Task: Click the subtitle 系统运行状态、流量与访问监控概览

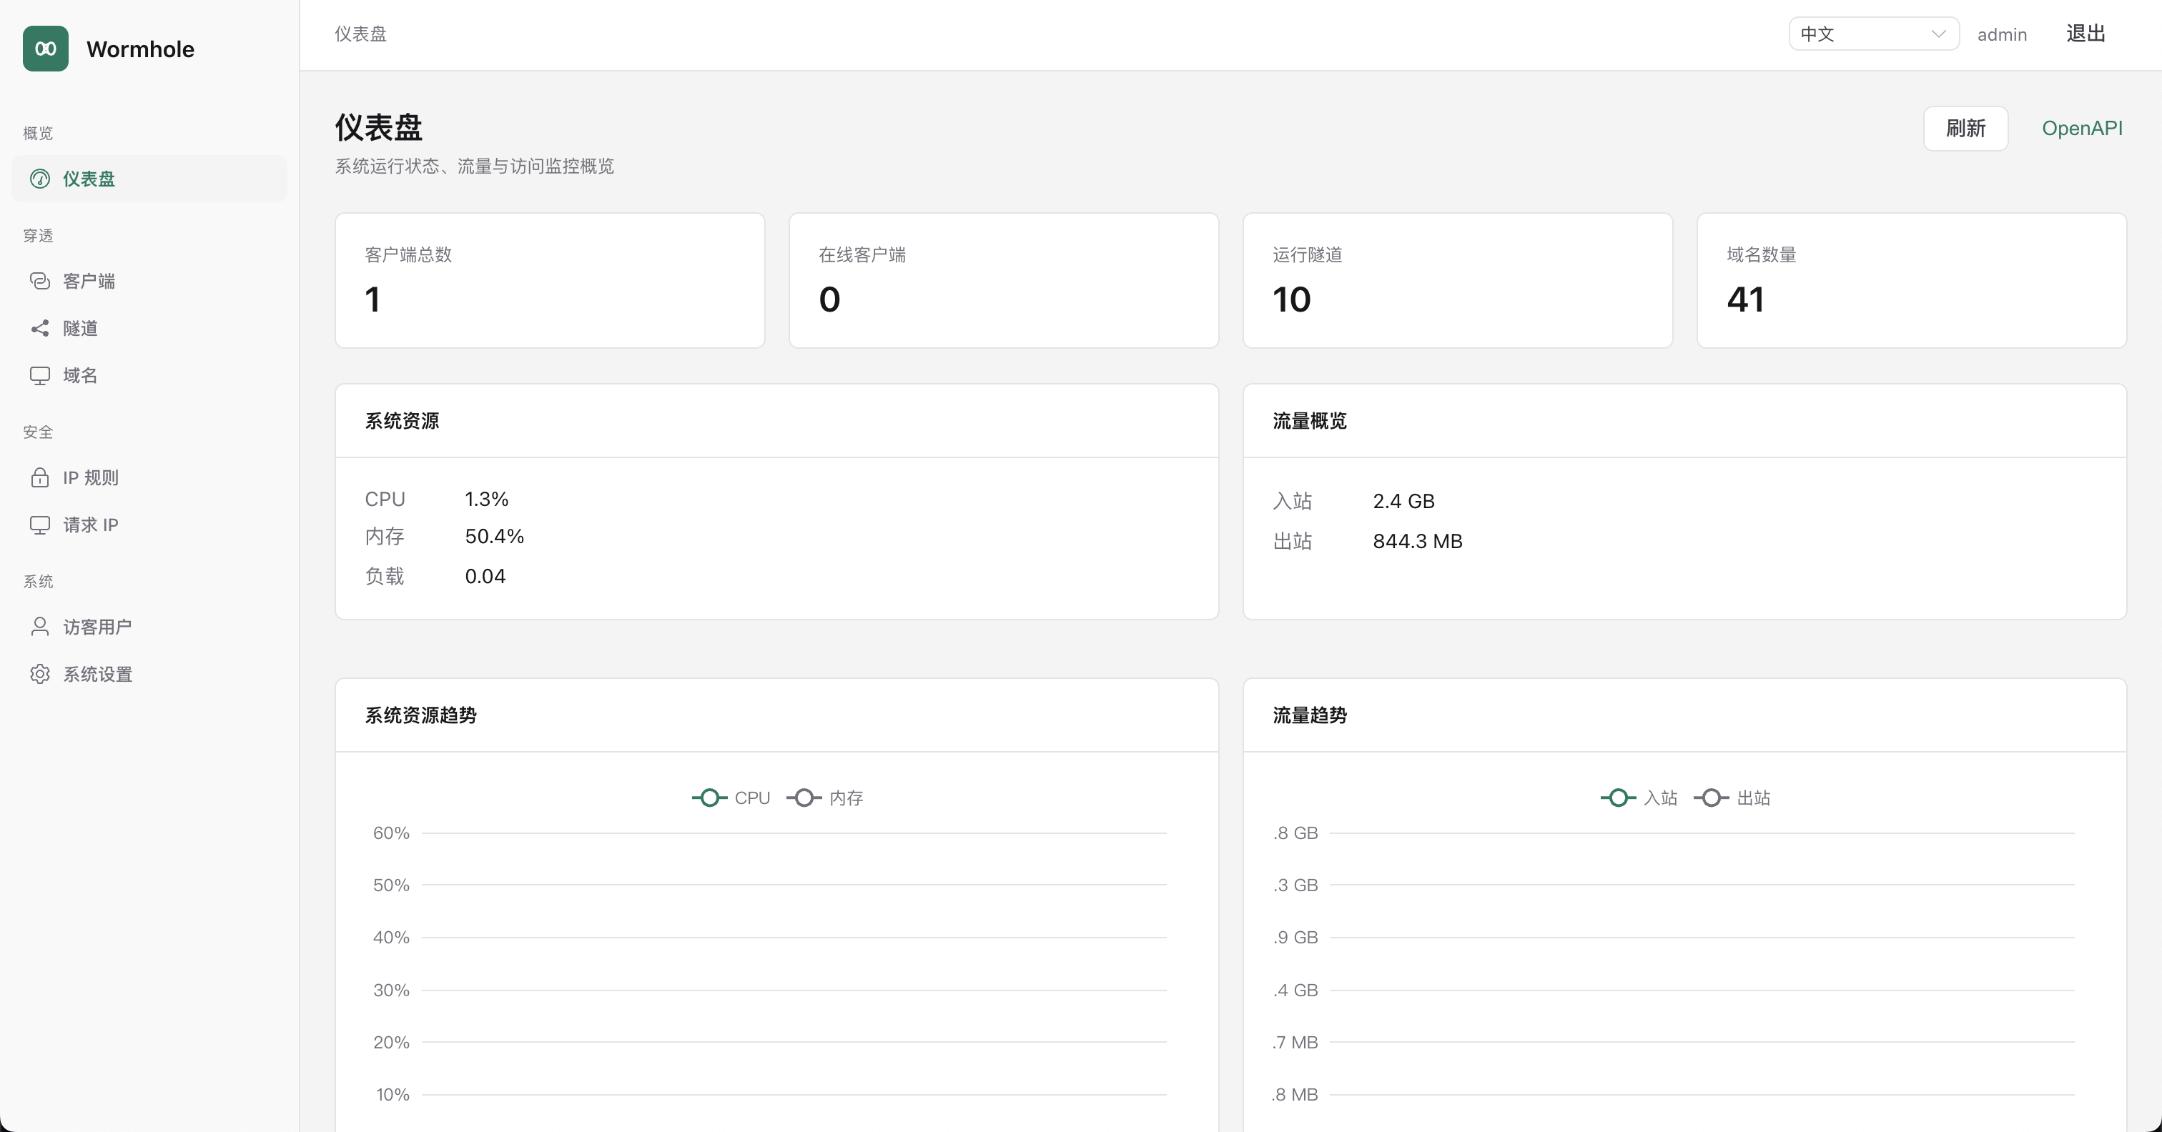Action: (474, 166)
